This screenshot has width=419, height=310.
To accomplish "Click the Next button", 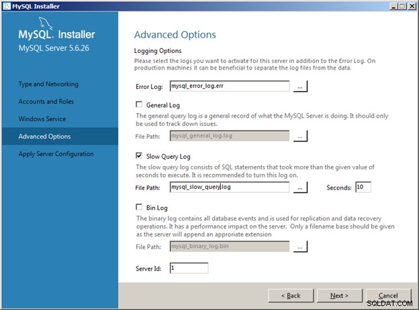I will pyautogui.click(x=339, y=296).
